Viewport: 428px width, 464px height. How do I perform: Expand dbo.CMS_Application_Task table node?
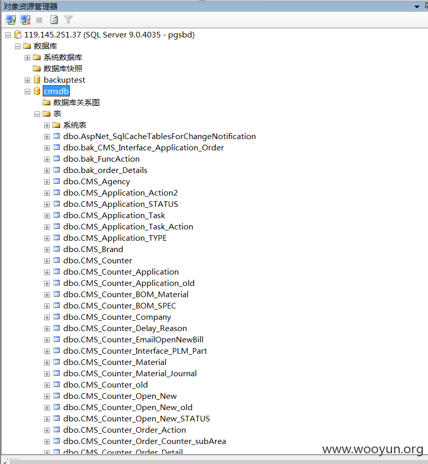click(x=47, y=216)
